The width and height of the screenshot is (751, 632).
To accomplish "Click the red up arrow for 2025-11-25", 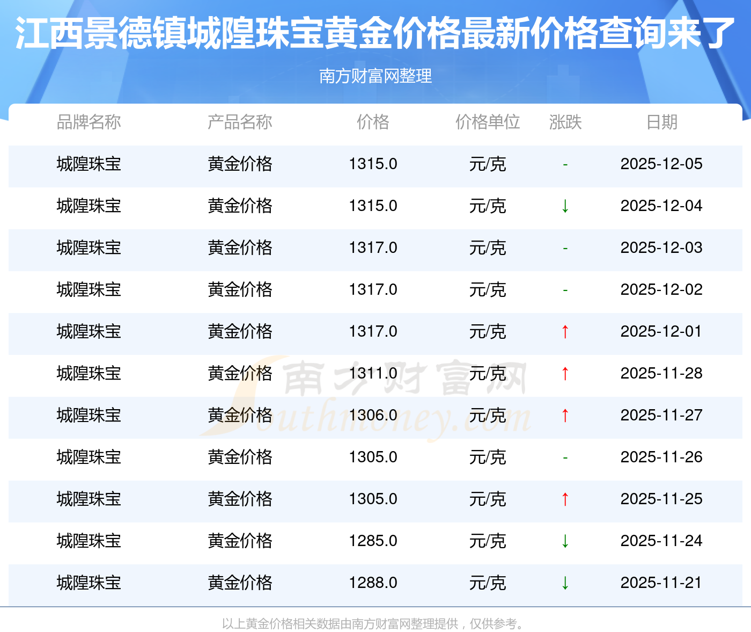I will 565,499.
